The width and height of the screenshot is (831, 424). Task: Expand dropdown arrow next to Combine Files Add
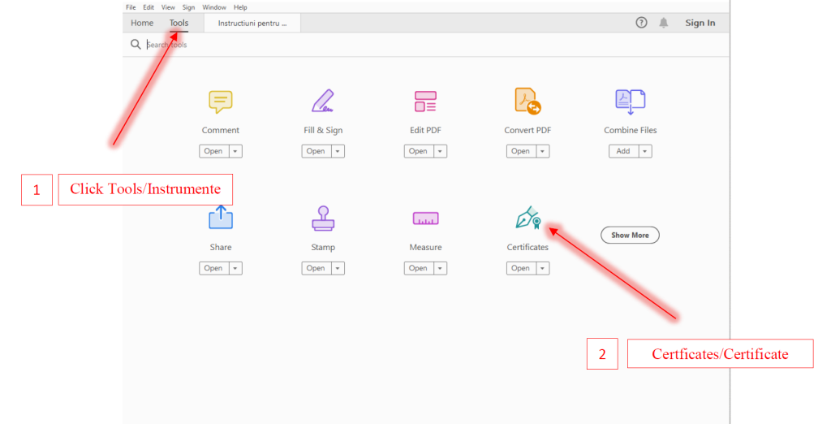pyautogui.click(x=644, y=151)
